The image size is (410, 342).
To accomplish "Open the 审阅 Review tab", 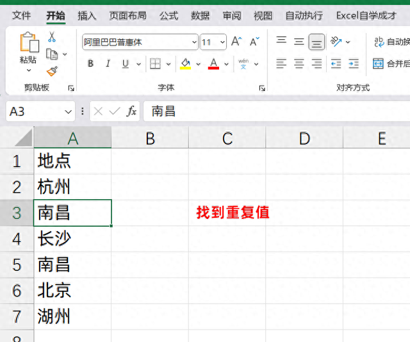I will point(232,15).
